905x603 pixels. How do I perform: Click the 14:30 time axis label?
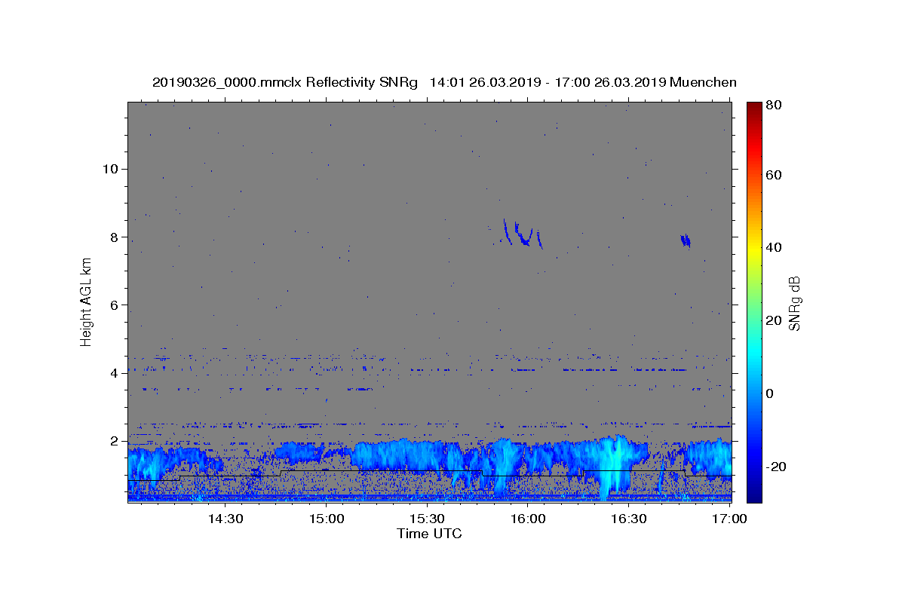pyautogui.click(x=225, y=519)
